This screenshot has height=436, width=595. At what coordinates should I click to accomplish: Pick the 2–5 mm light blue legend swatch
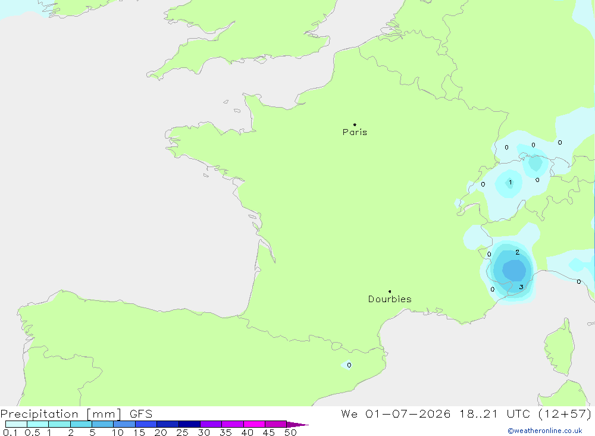click(x=81, y=424)
